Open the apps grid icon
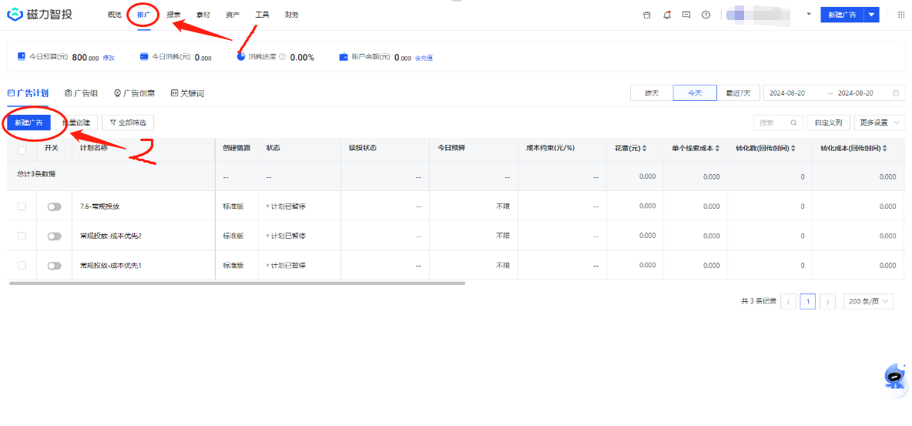This screenshot has height=426, width=912. coord(901,15)
